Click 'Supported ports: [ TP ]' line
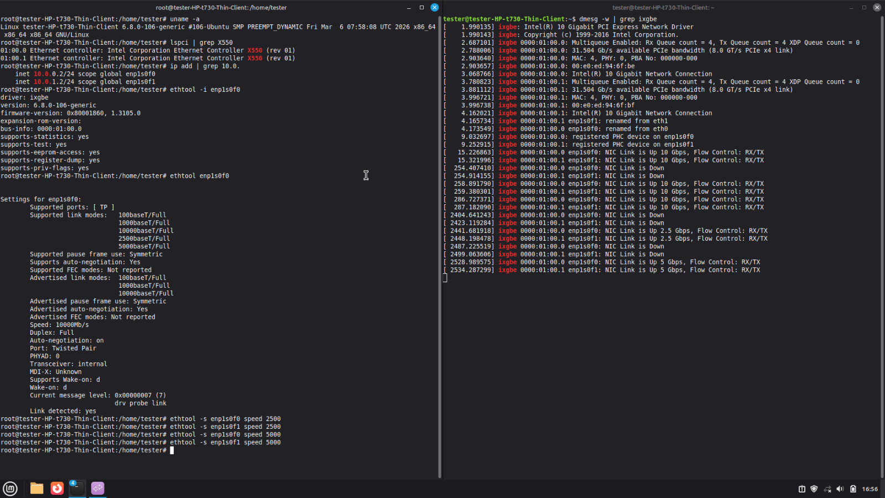 click(x=72, y=207)
